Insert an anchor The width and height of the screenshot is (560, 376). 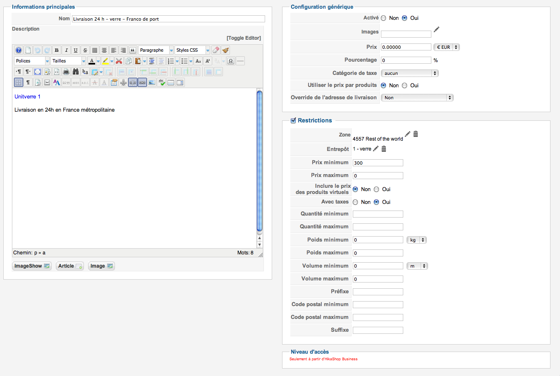click(x=123, y=82)
